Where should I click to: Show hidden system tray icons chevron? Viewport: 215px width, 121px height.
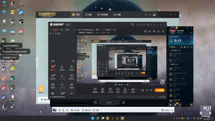click(x=174, y=118)
